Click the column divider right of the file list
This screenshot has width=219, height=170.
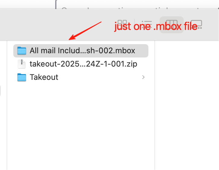tap(155, 106)
